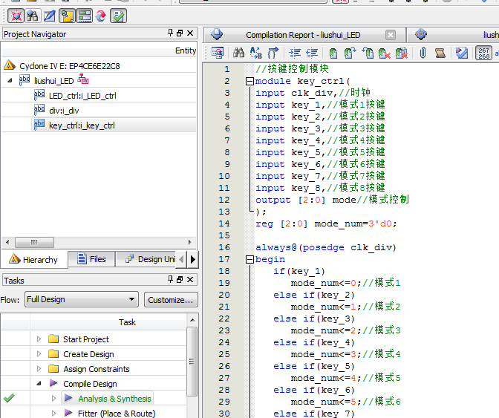Click the find matching braces icon
Screen dimensions: 499x418
pos(273,53)
